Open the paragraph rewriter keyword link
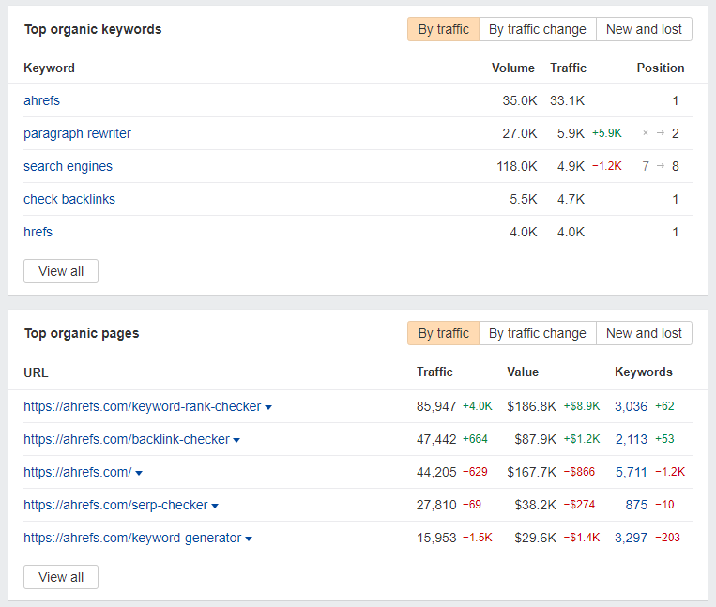This screenshot has height=607, width=716. (x=77, y=133)
